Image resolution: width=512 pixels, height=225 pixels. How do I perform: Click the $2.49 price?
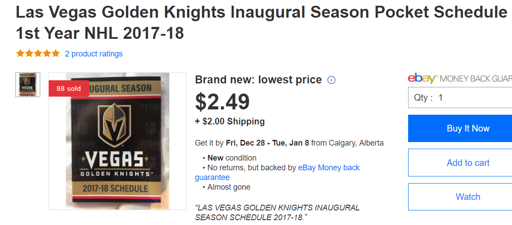click(222, 102)
